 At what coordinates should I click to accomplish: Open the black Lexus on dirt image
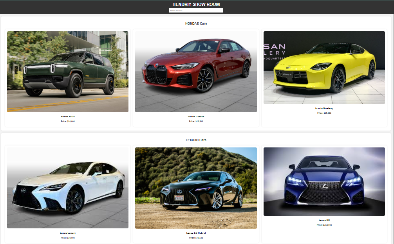point(196,188)
